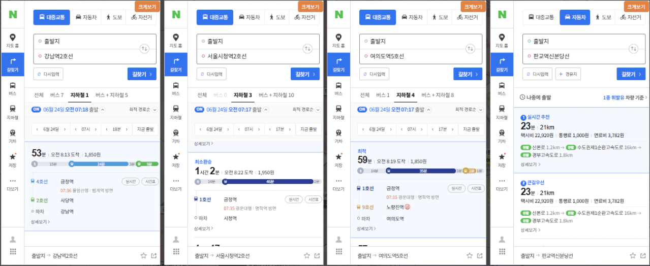Share the 출발지 → 여의도역5호선 route
Screen dimensions: 650x266
click(x=480, y=256)
